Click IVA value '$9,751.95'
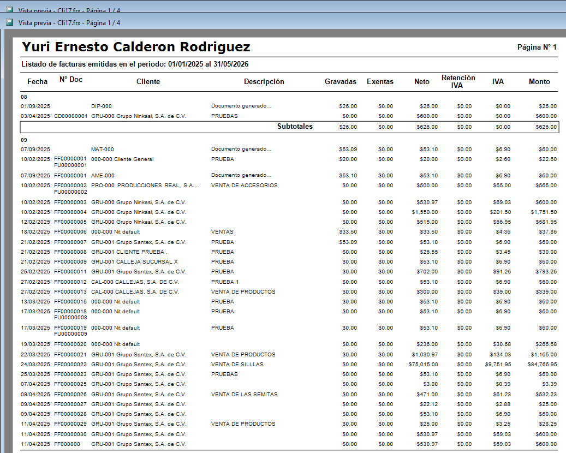 [x=498, y=365]
